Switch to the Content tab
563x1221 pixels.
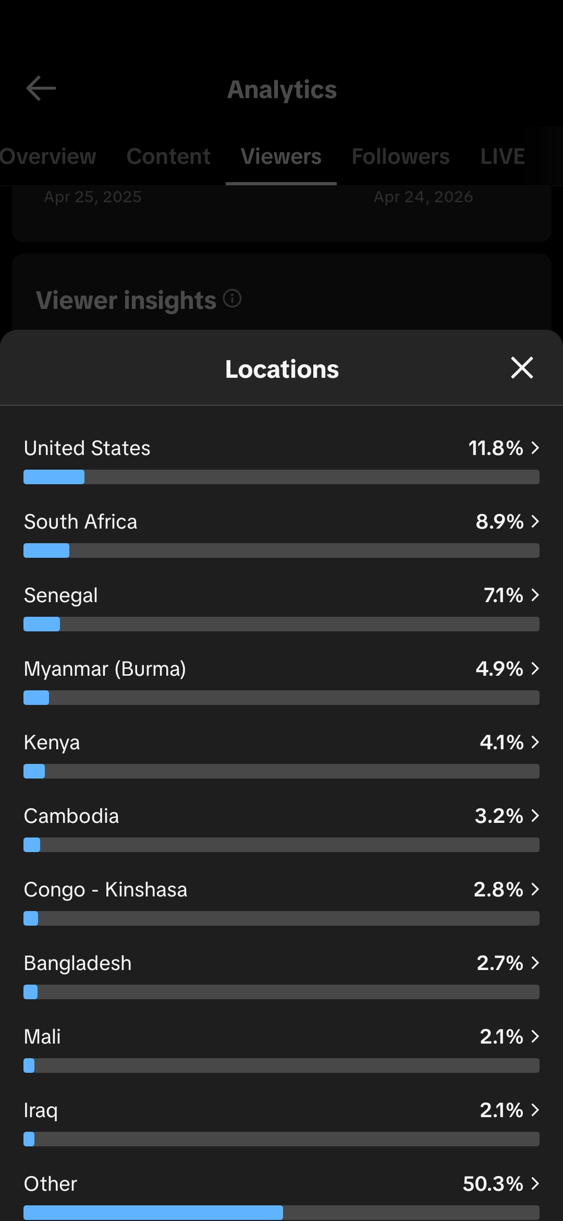point(168,157)
